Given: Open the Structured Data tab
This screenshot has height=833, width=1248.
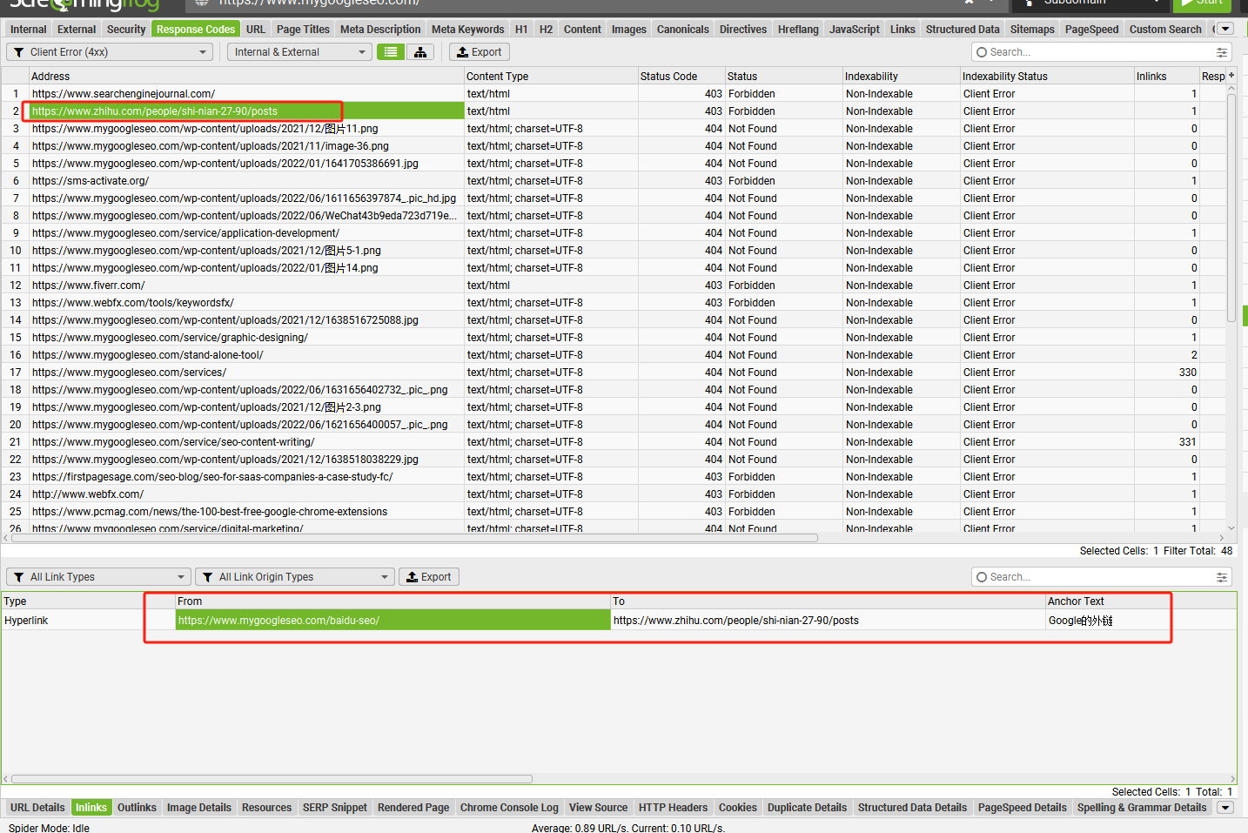Looking at the screenshot, I should (x=963, y=29).
